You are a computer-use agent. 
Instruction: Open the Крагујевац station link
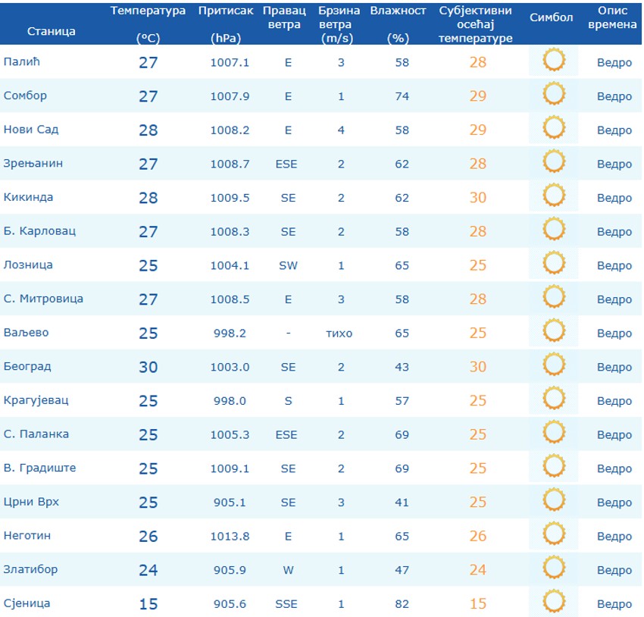[36, 400]
